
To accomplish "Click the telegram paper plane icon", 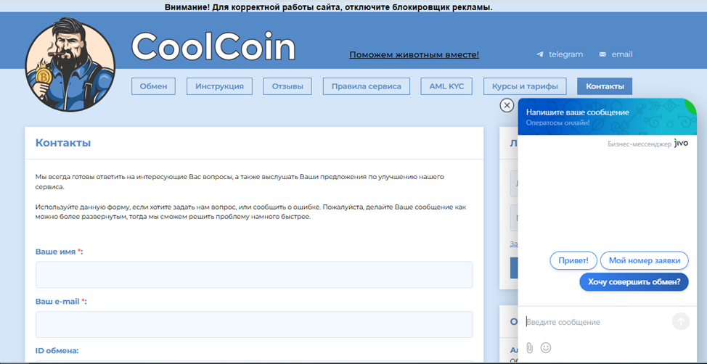I will click(540, 54).
